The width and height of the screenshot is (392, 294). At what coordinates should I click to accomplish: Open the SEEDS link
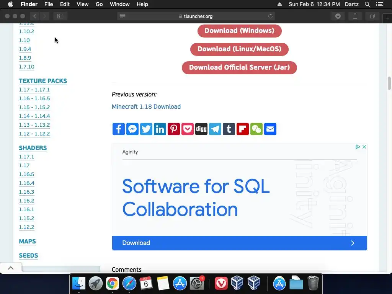click(x=28, y=256)
